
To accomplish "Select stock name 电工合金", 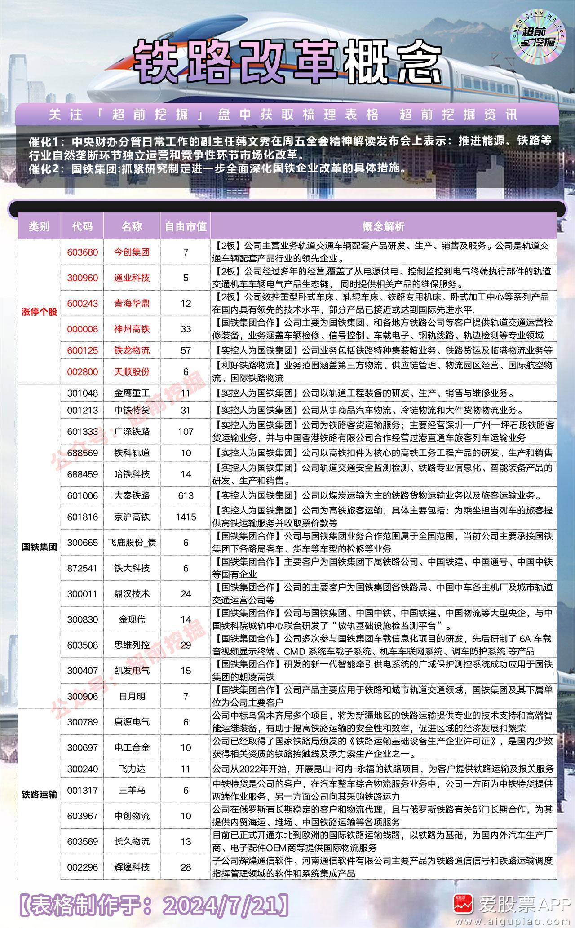I will click(132, 747).
